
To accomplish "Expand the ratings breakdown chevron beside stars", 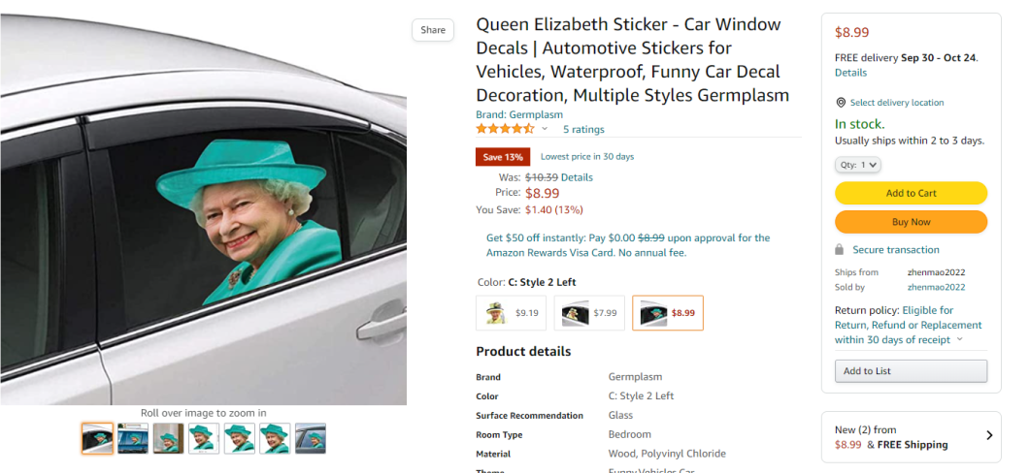I will point(545,129).
